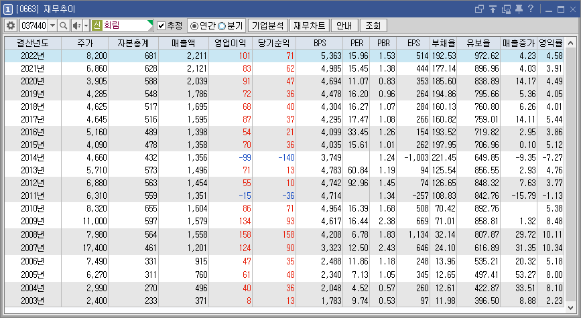This screenshot has width=581, height=318.
Task: Click the scrollbar up arrow
Action: [x=570, y=42]
